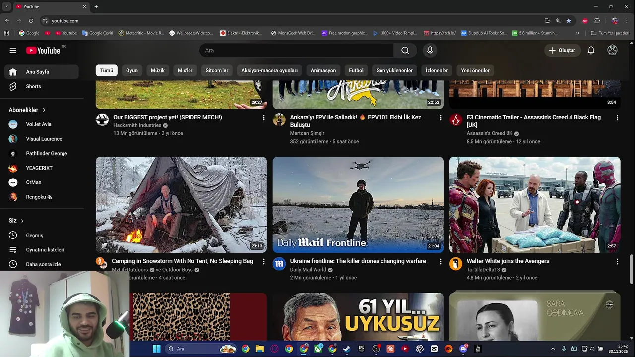
Task: Select Aksiyon-macera oyunları chip
Action: tap(269, 70)
